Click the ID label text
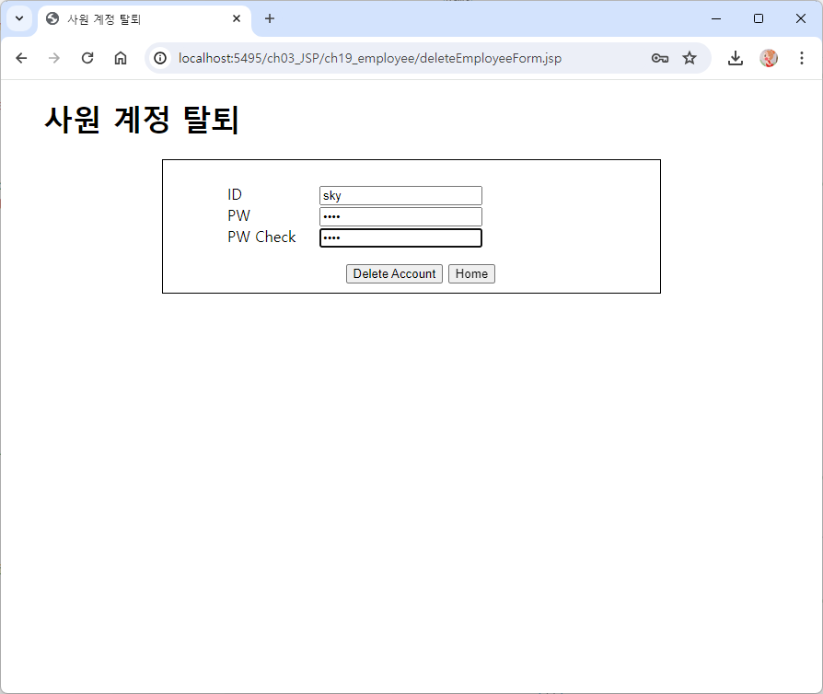 point(235,195)
